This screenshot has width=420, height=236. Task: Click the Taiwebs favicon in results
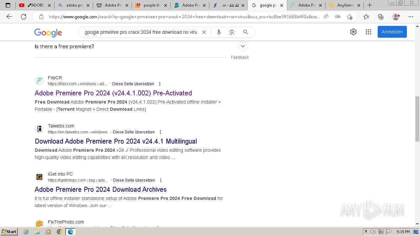point(39,129)
